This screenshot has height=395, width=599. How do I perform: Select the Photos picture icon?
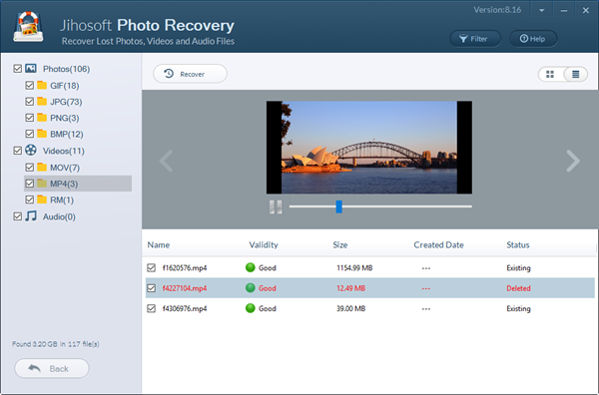(31, 68)
